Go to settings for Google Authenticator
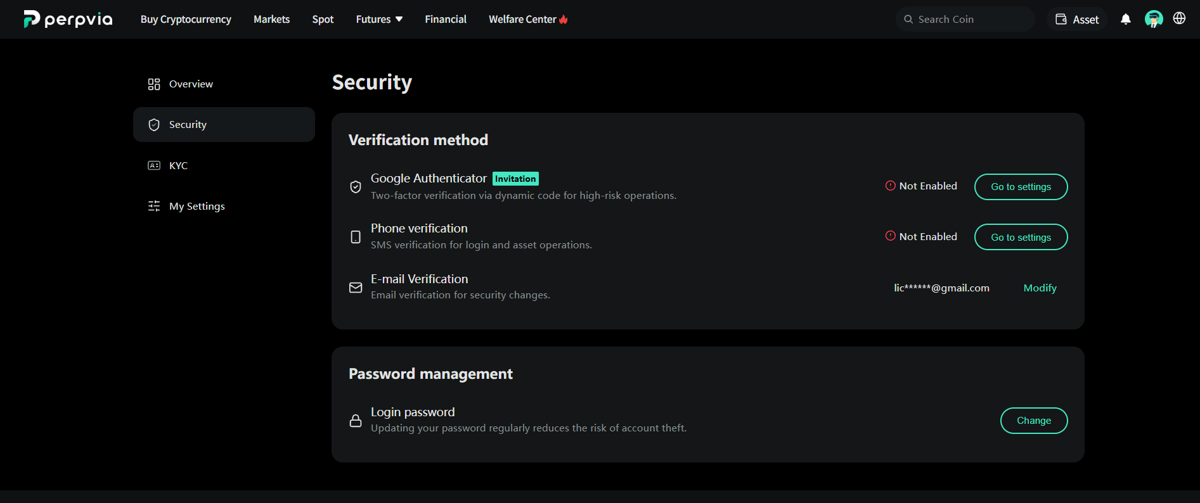1200x503 pixels. [1021, 187]
